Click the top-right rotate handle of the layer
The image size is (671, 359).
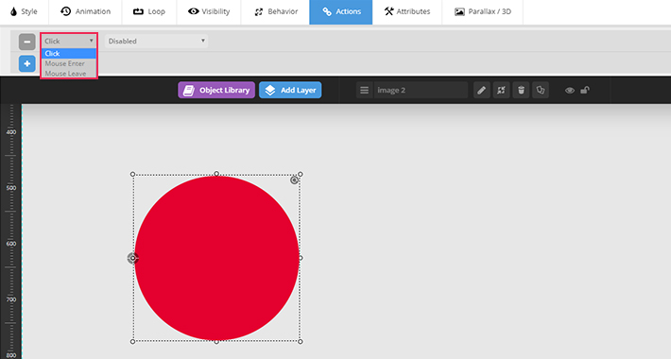click(x=294, y=180)
